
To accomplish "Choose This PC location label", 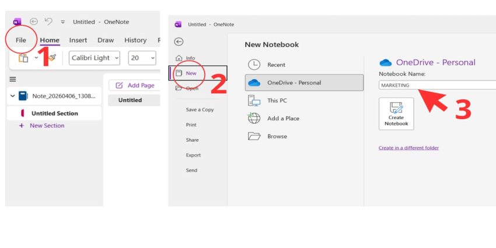I will [277, 100].
